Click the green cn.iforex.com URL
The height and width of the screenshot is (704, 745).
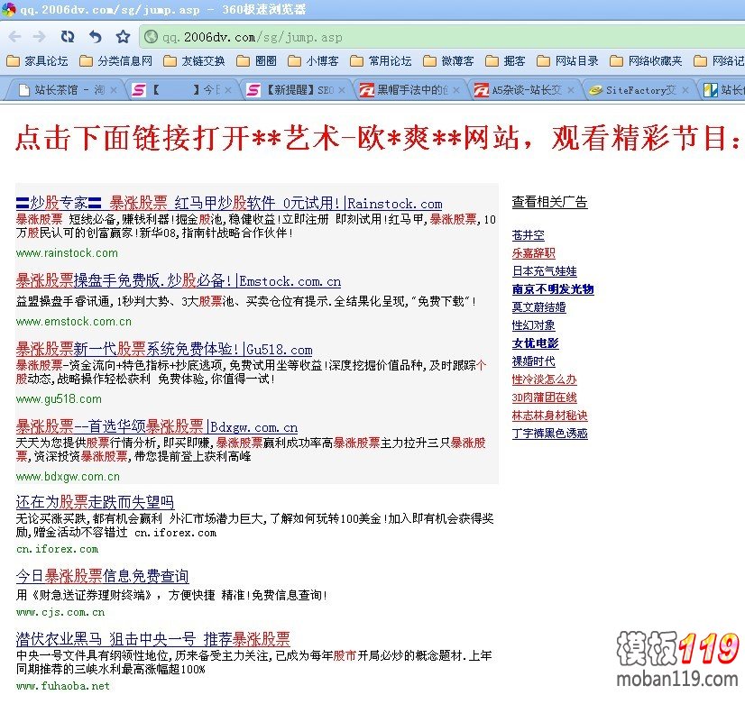57,549
